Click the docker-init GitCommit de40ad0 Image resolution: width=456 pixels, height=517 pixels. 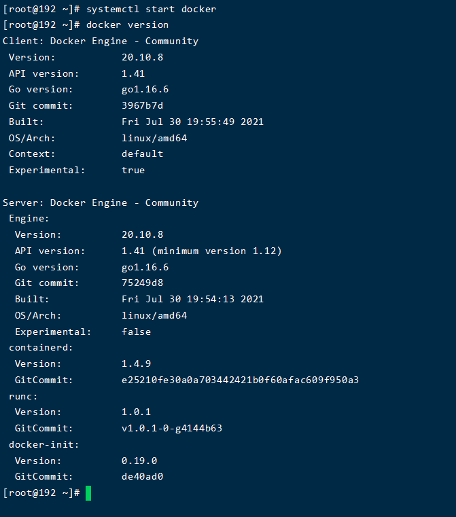[x=142, y=477]
